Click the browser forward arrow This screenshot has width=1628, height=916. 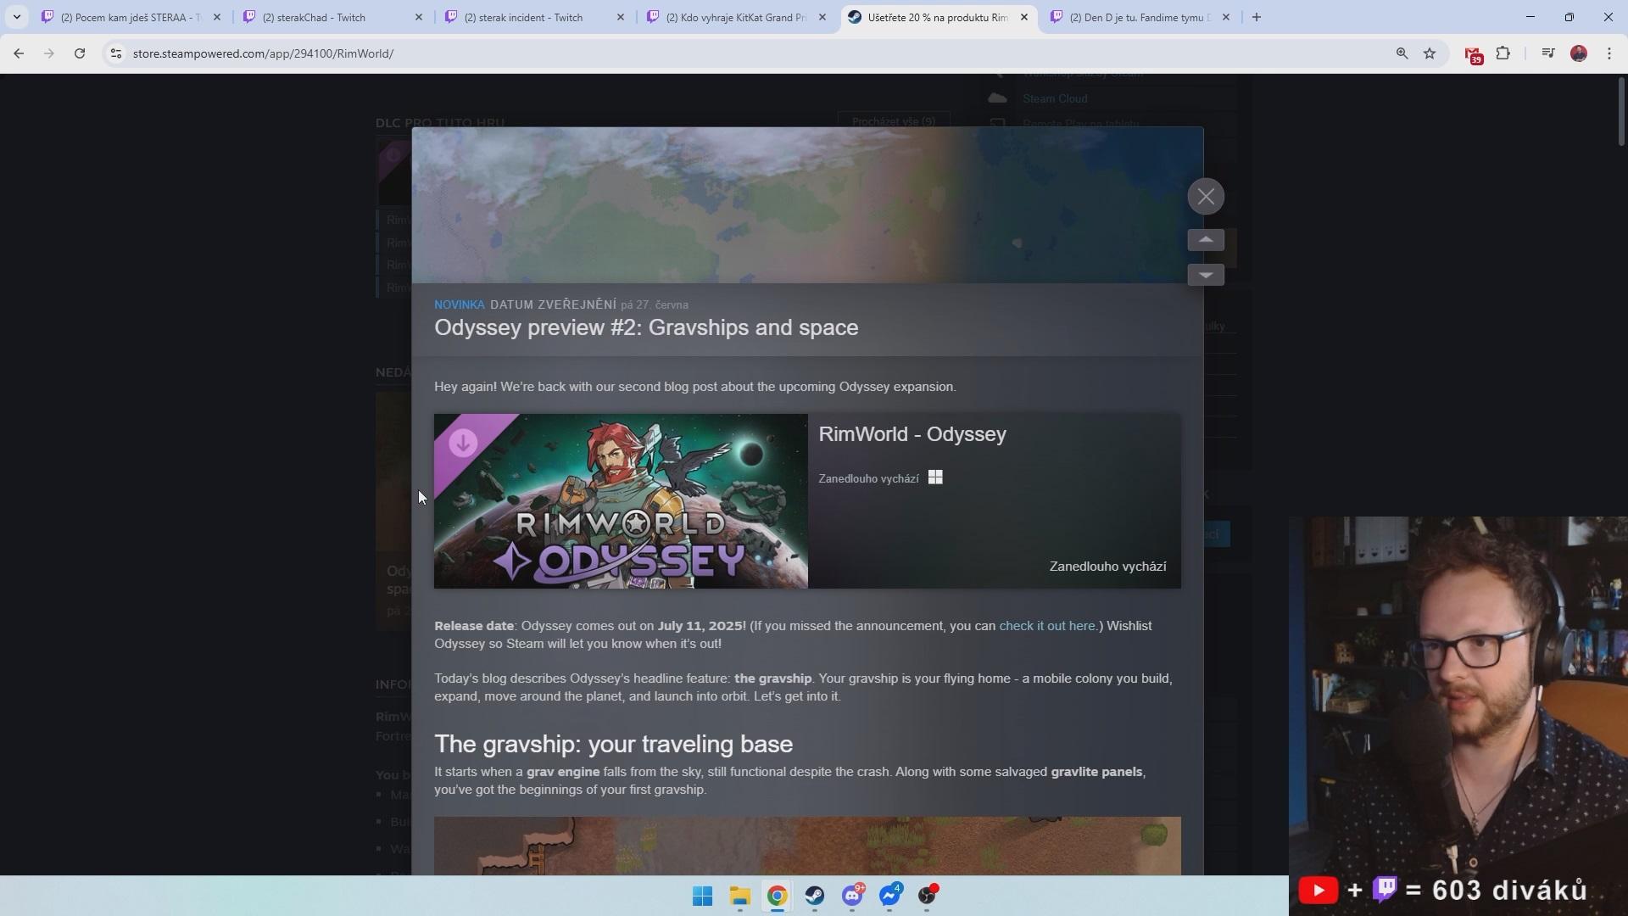click(49, 53)
